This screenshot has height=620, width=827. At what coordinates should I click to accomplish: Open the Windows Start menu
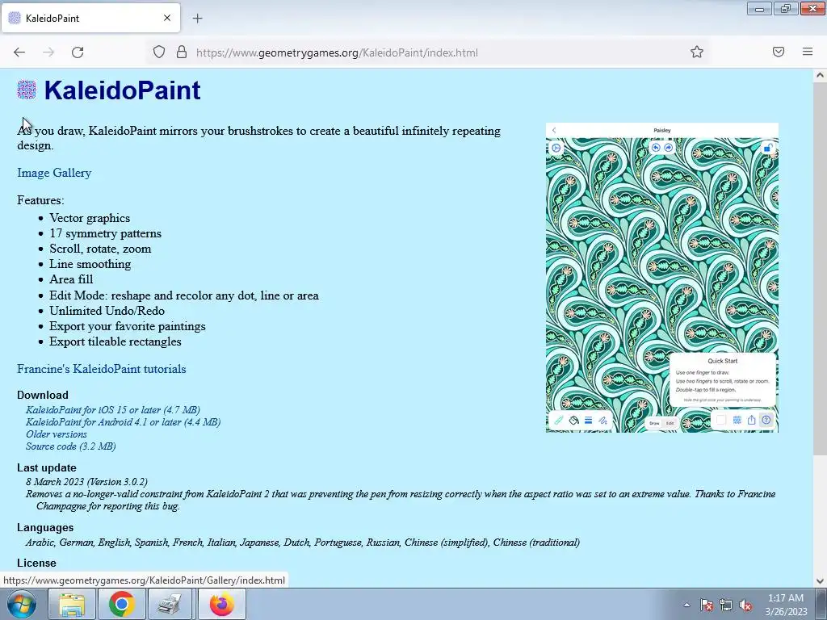click(21, 604)
